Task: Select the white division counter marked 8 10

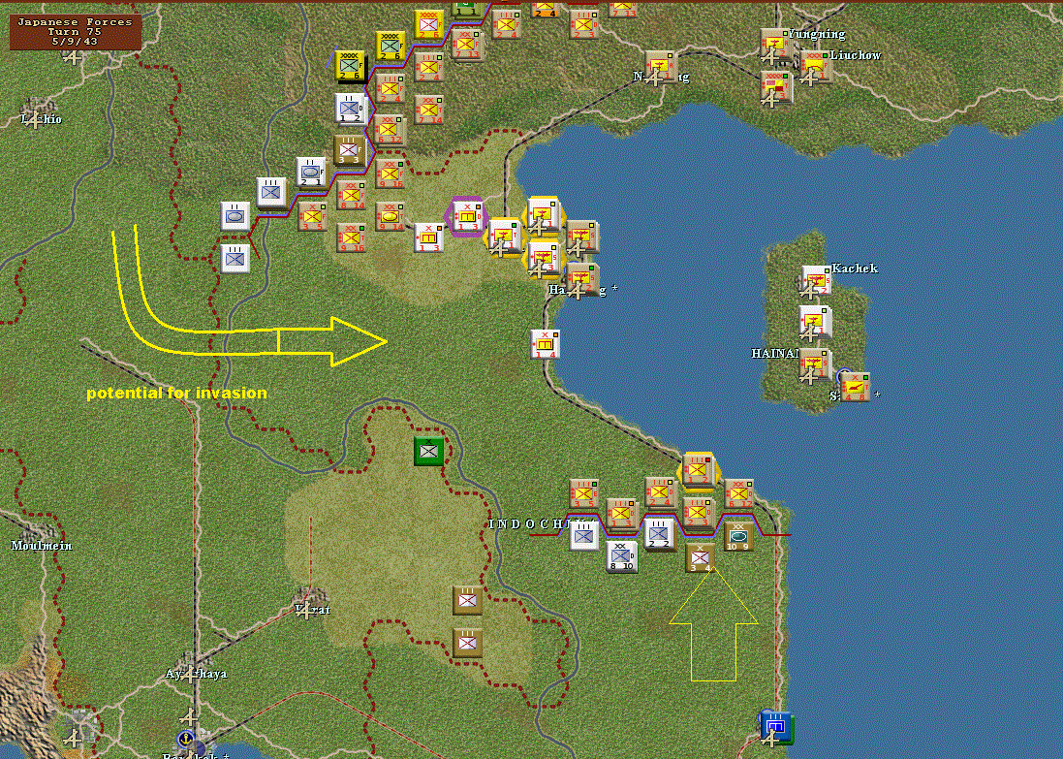Action: (622, 556)
